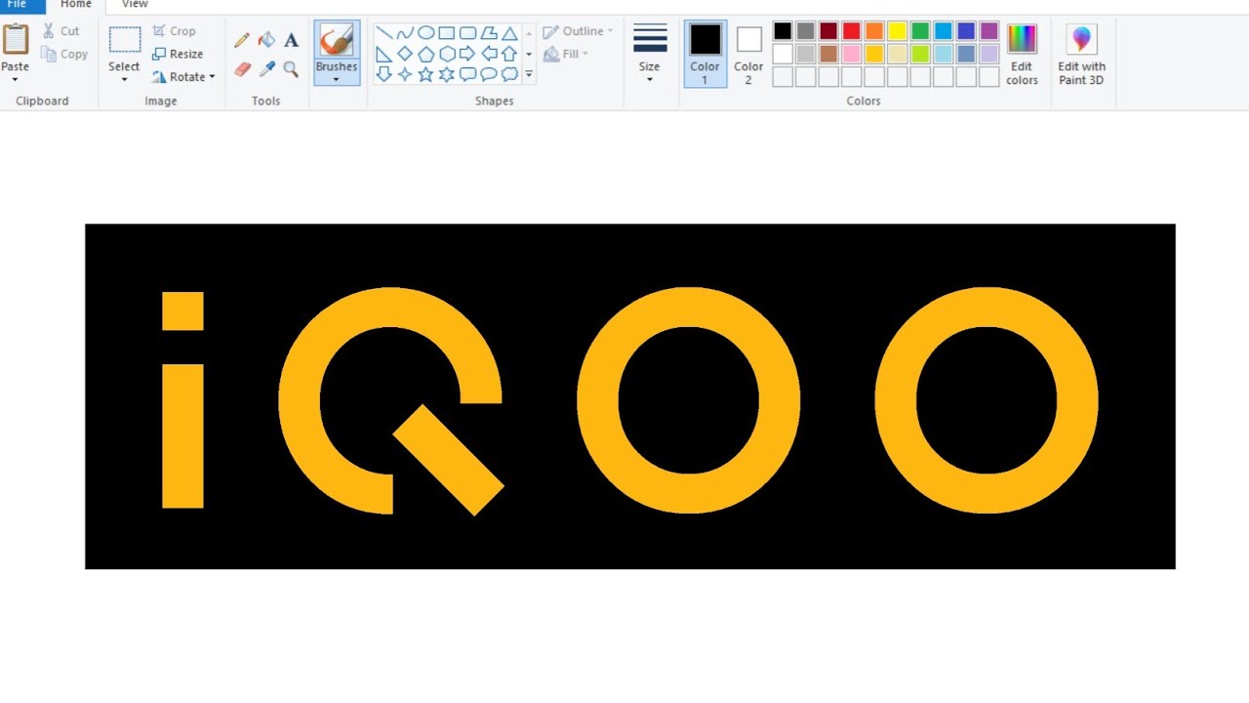Pick the green color swatch

click(x=920, y=31)
